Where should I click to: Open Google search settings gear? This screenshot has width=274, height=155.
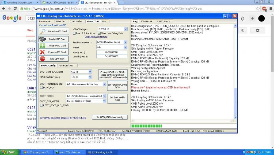[x=258, y=30]
